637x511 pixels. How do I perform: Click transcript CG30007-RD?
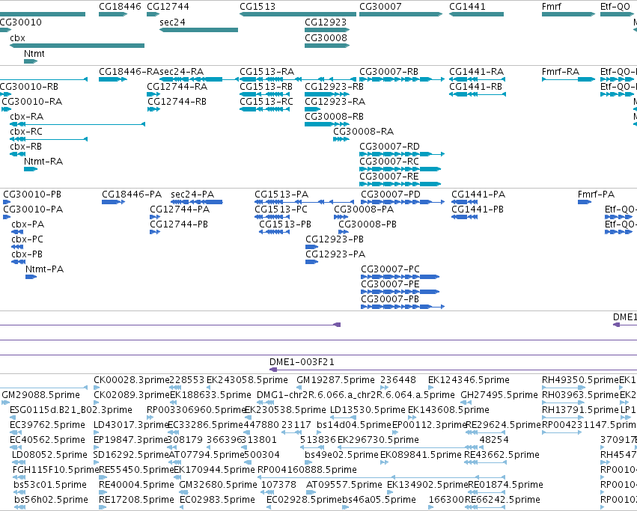point(389,147)
